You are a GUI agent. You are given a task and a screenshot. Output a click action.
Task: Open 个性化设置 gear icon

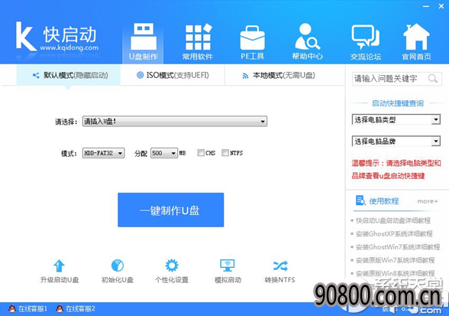point(172,266)
